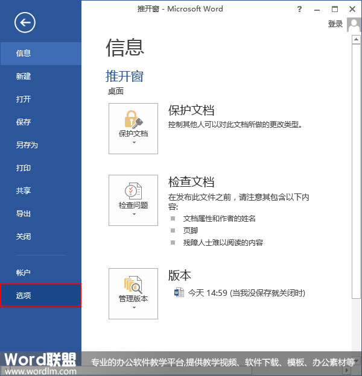Click the 桌面 file location text
This screenshot has width=362, height=376.
click(x=116, y=92)
